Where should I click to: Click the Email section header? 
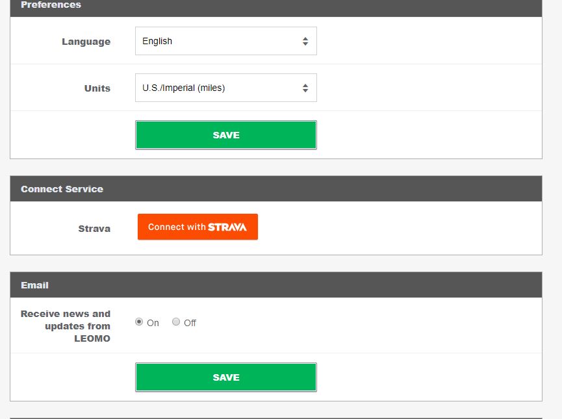click(34, 285)
